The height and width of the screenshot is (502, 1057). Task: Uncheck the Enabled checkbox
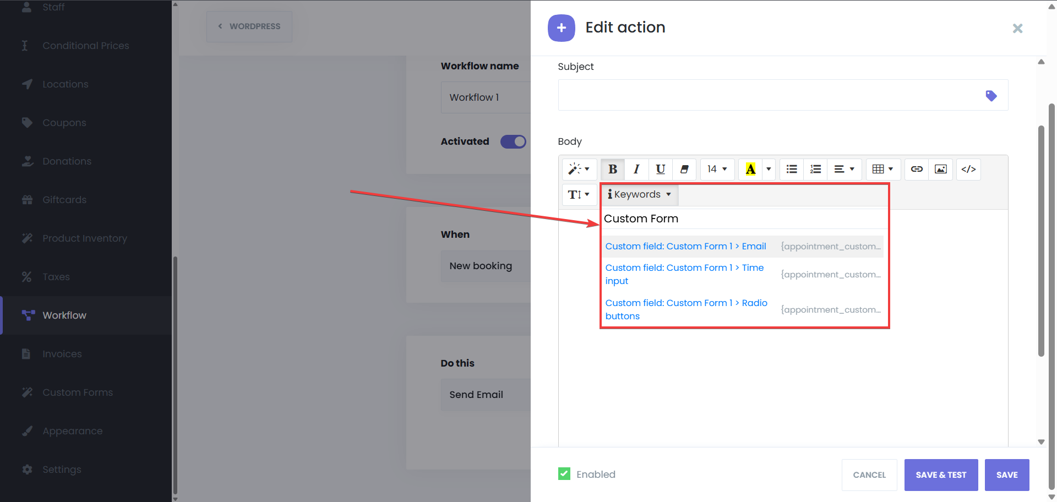click(x=564, y=473)
